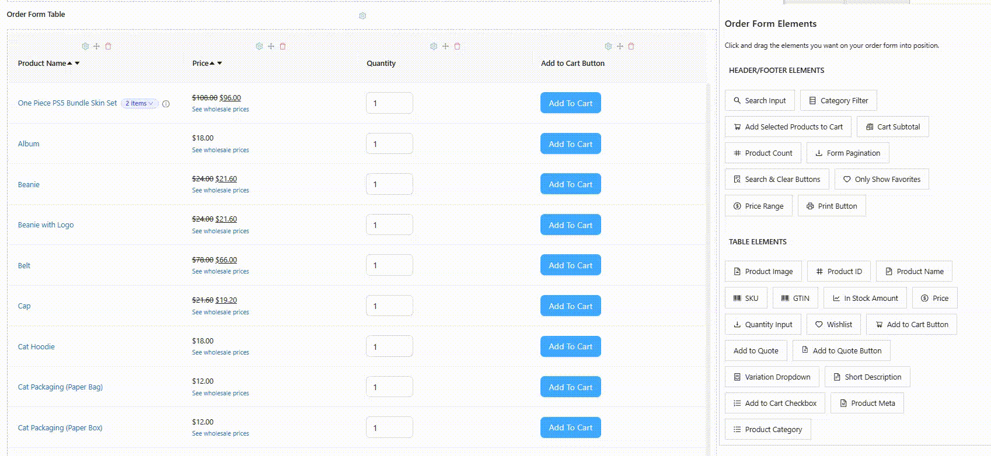
Task: Add the Cat Hoodie product to cart
Action: click(x=570, y=346)
